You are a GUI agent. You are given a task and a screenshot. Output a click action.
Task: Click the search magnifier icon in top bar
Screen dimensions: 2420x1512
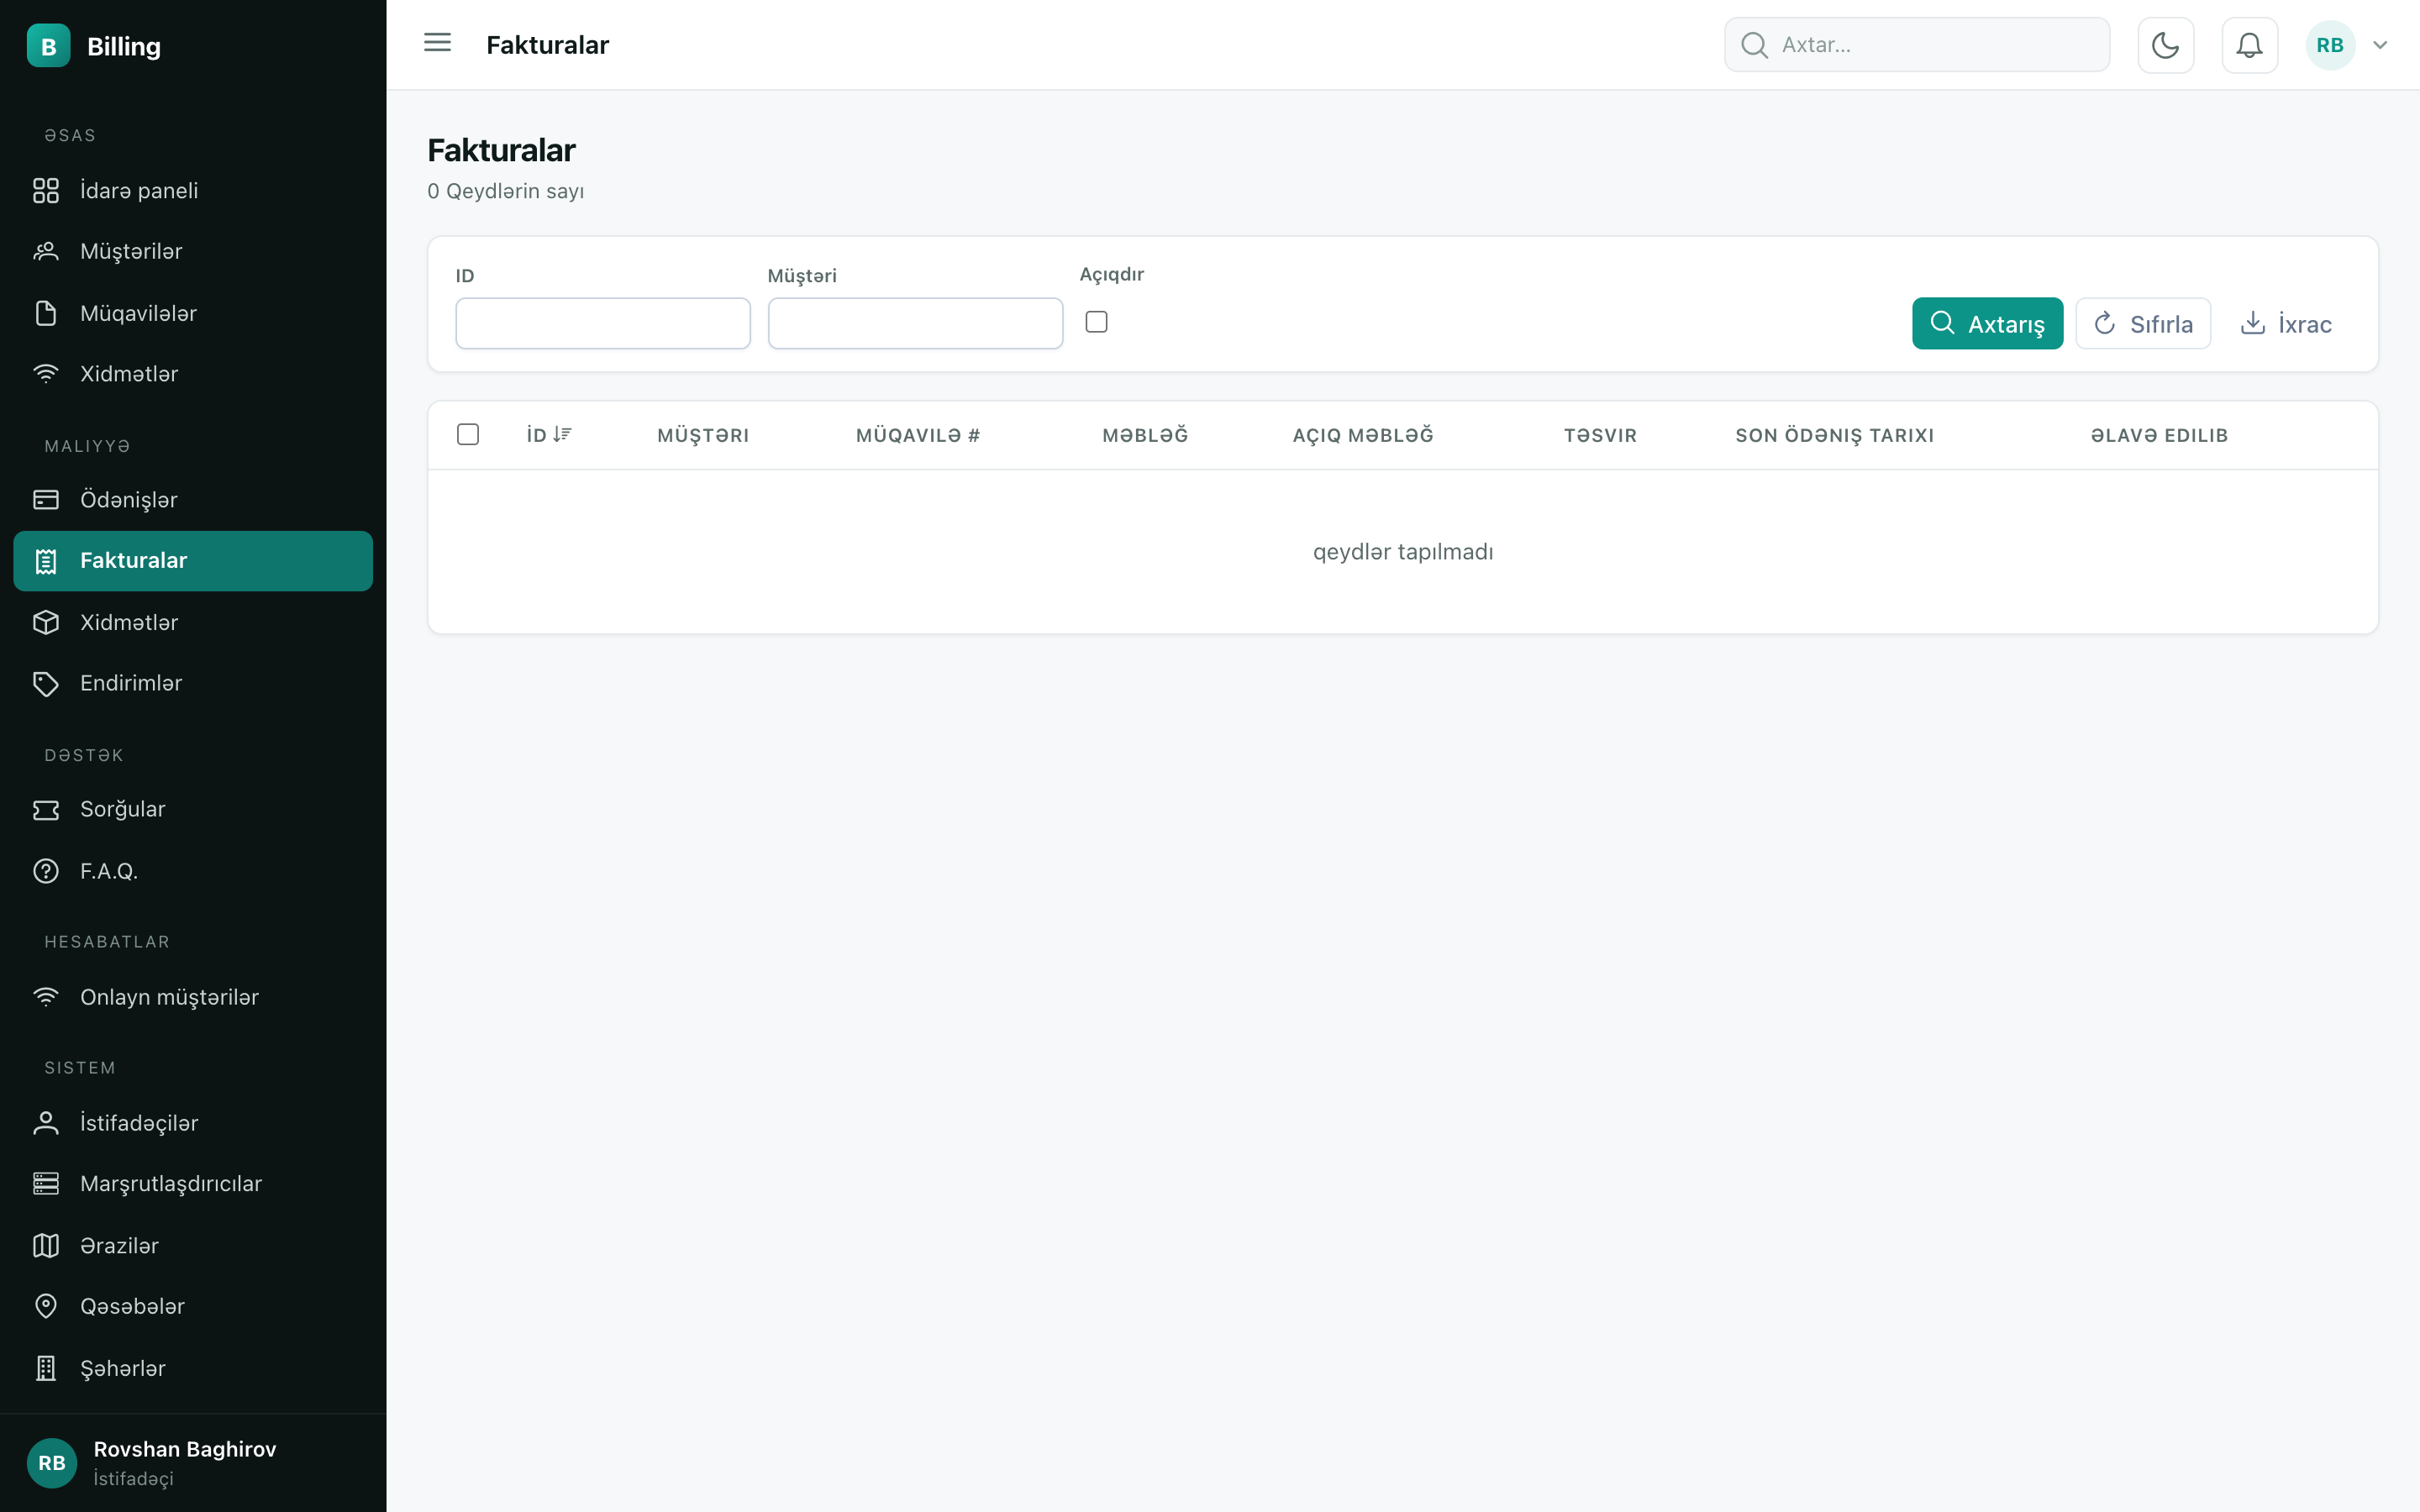click(1754, 45)
